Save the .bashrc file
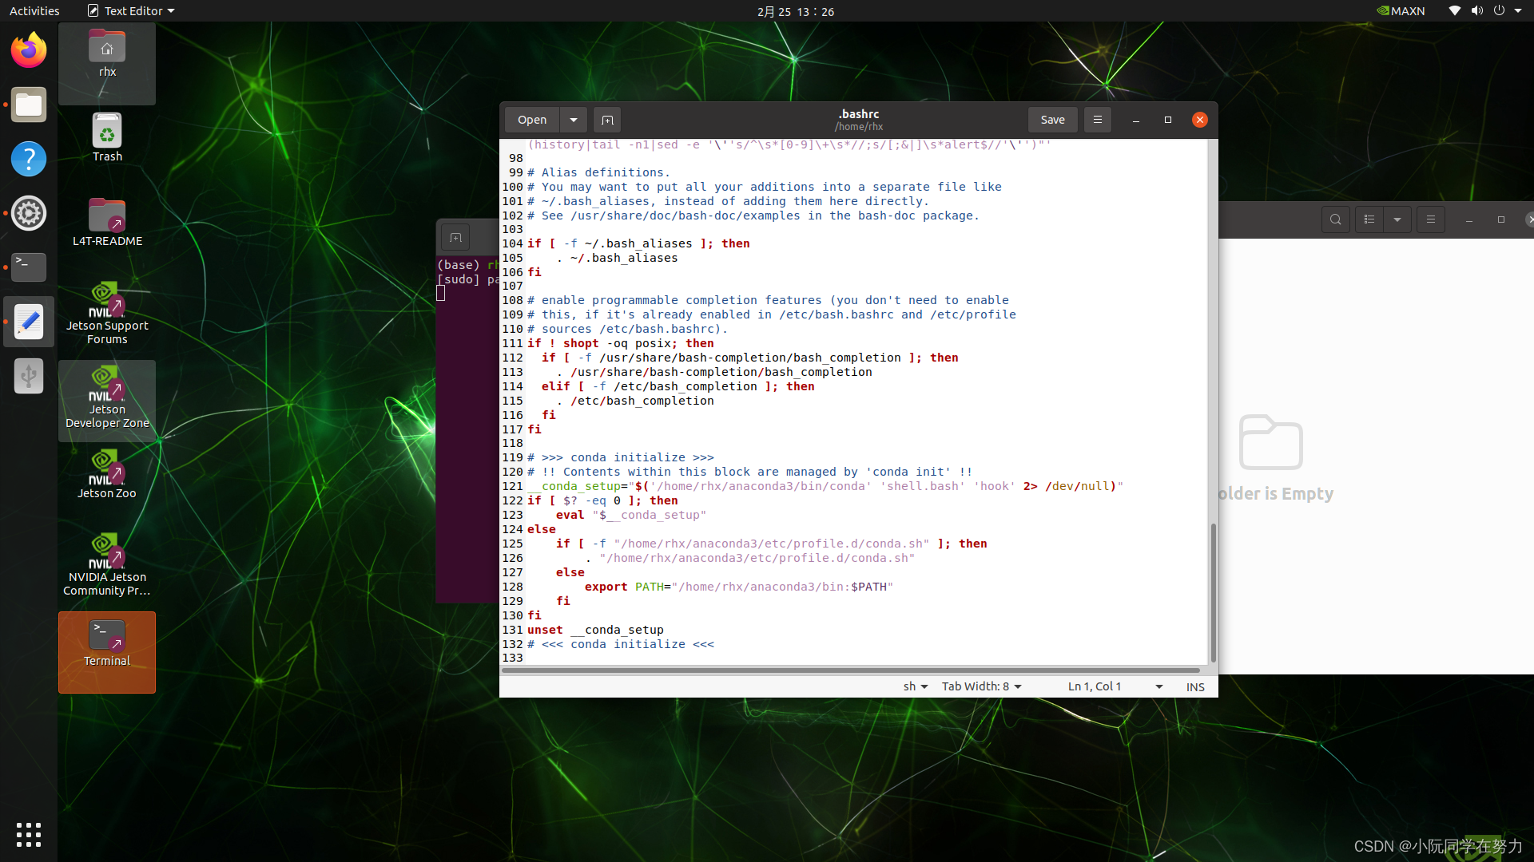The image size is (1534, 862). point(1052,119)
